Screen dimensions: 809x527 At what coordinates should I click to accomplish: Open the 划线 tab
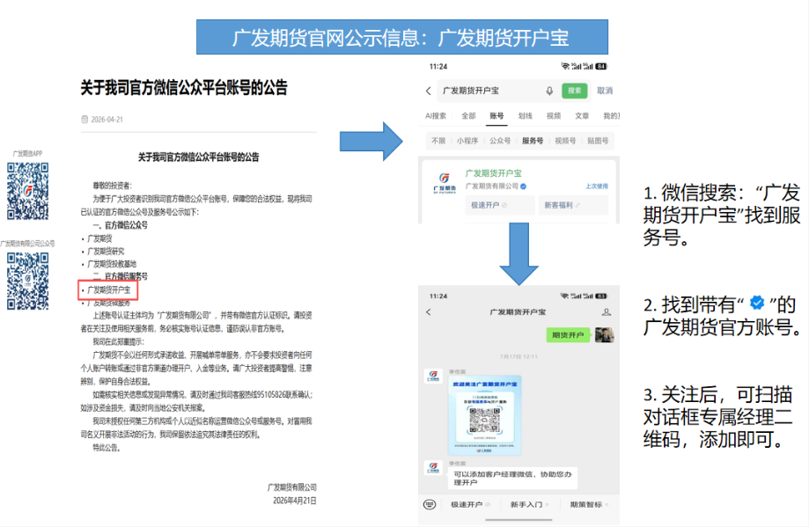point(526,116)
